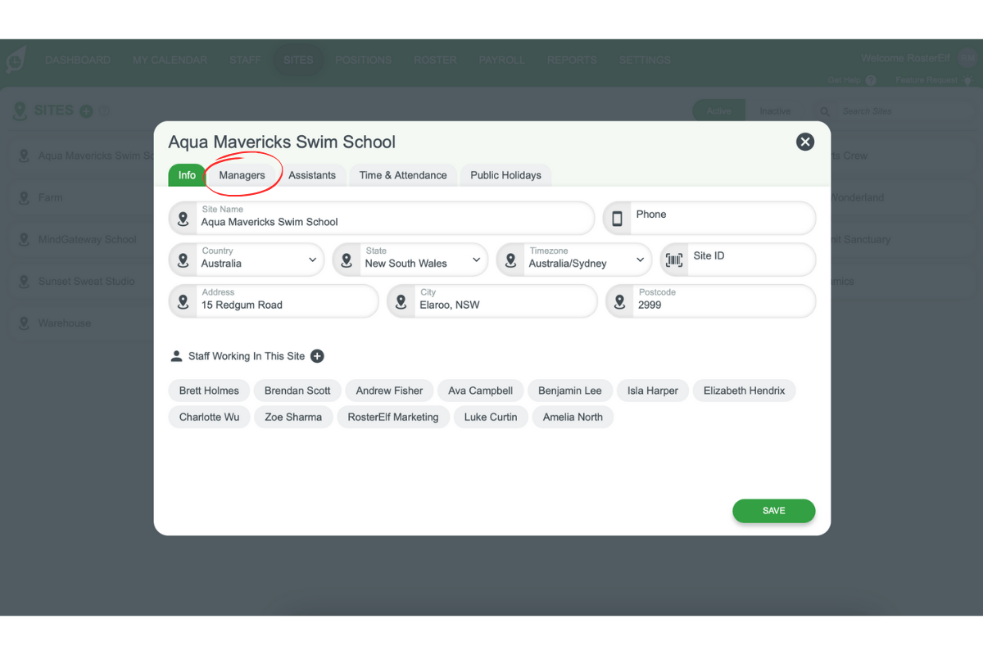Image resolution: width=983 pixels, height=655 pixels.
Task: Click the SAVE button
Action: (773, 510)
